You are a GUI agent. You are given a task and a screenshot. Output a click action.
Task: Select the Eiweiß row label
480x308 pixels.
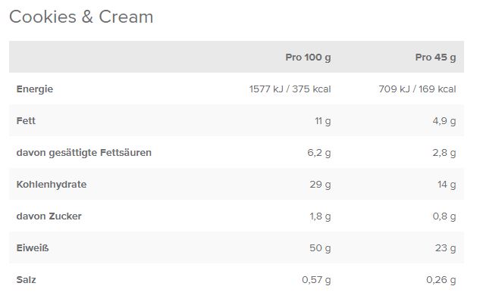pyautogui.click(x=33, y=248)
